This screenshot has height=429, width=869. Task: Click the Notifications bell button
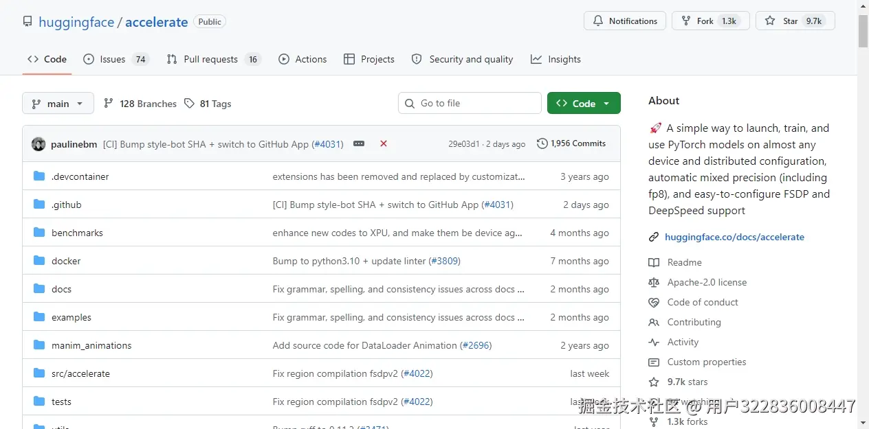pos(625,21)
